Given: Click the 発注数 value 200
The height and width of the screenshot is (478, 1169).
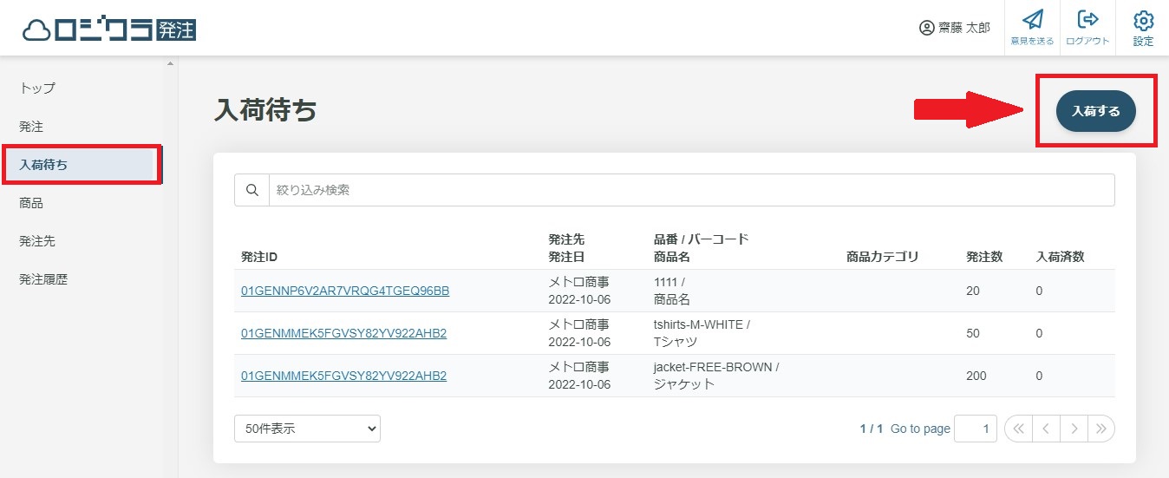Looking at the screenshot, I should 976,376.
